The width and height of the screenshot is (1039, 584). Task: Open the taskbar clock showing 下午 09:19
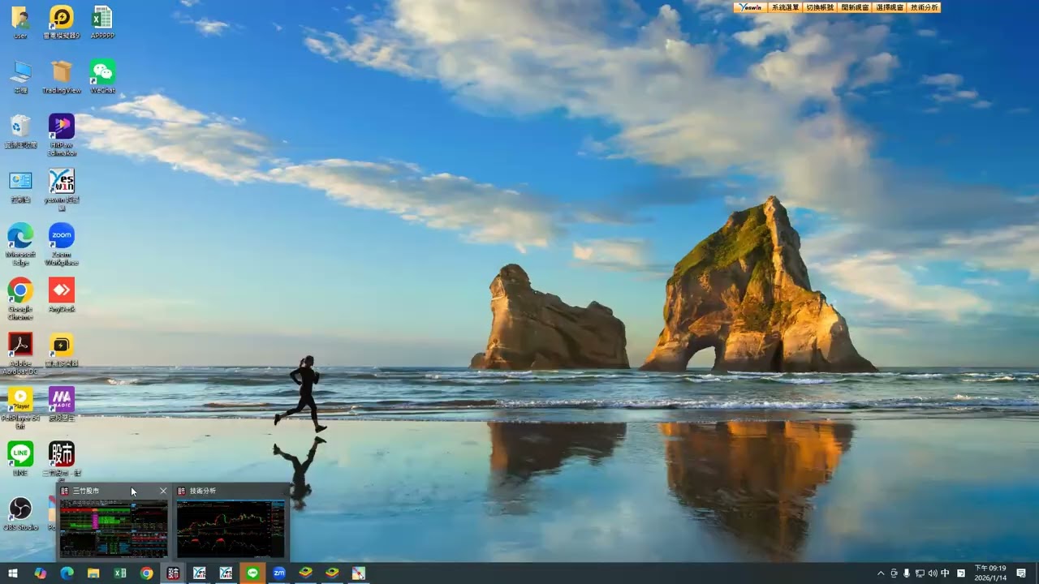point(990,573)
